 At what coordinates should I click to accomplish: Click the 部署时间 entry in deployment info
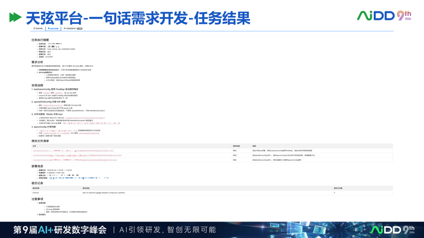(55, 170)
